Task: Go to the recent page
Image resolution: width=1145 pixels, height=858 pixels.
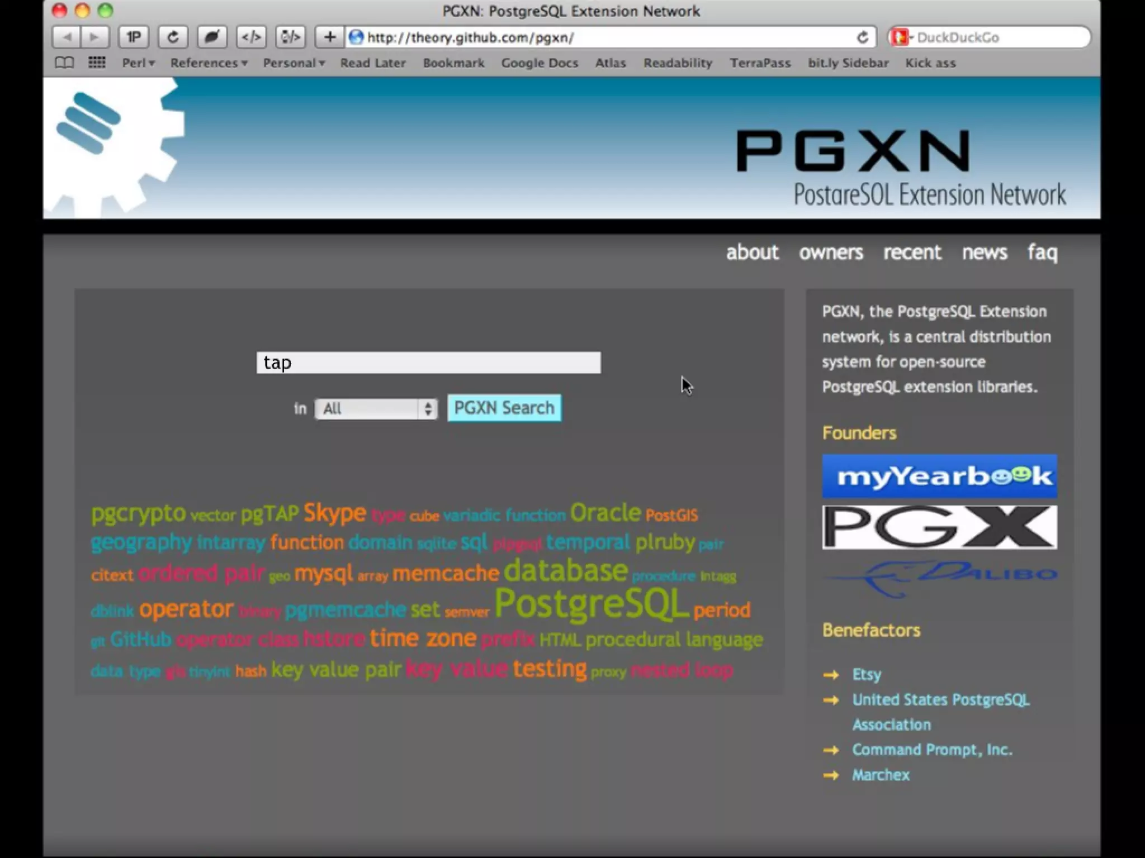Action: click(912, 252)
